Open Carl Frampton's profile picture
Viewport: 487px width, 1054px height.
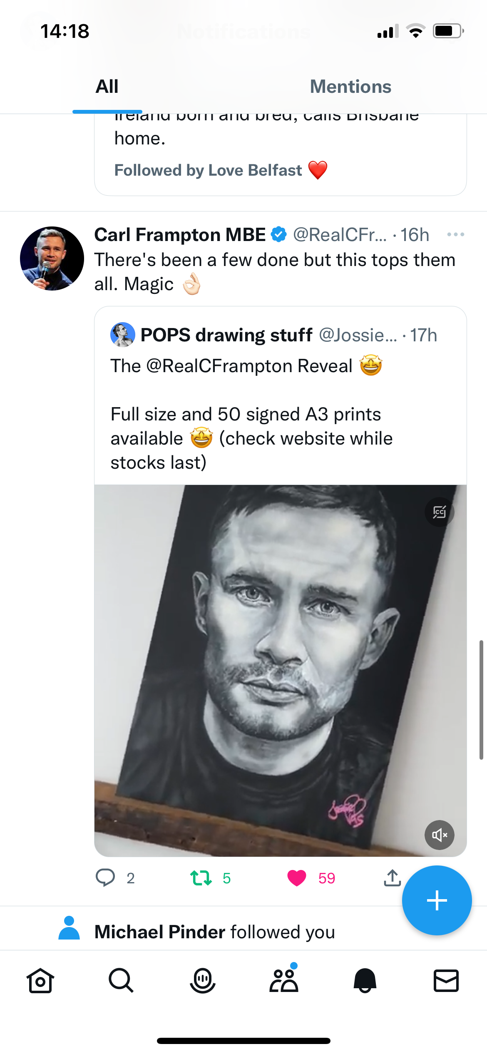52,259
